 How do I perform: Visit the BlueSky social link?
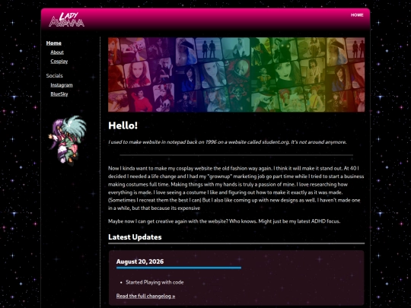pyautogui.click(x=59, y=94)
